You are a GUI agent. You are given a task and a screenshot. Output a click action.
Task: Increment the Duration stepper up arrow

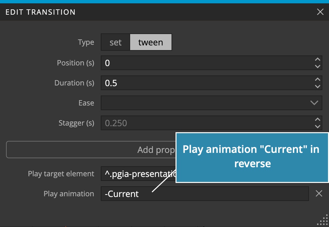tap(317, 79)
